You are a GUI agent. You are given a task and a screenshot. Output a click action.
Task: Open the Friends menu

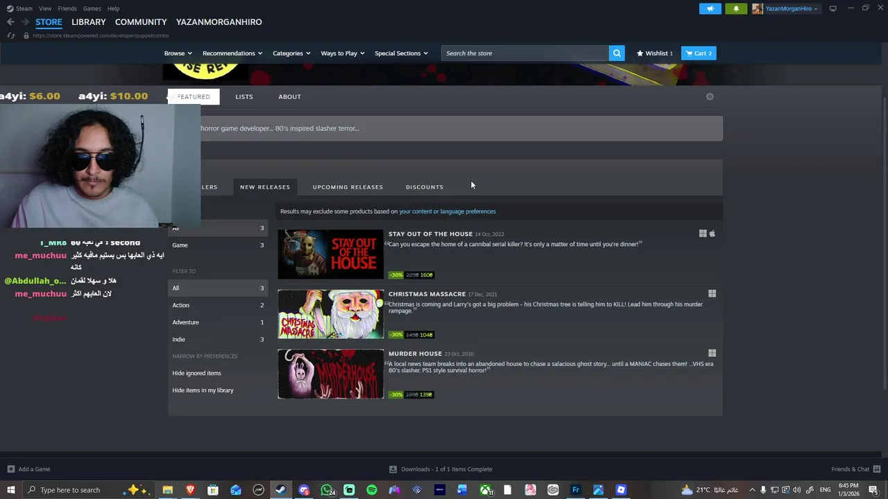(x=67, y=8)
